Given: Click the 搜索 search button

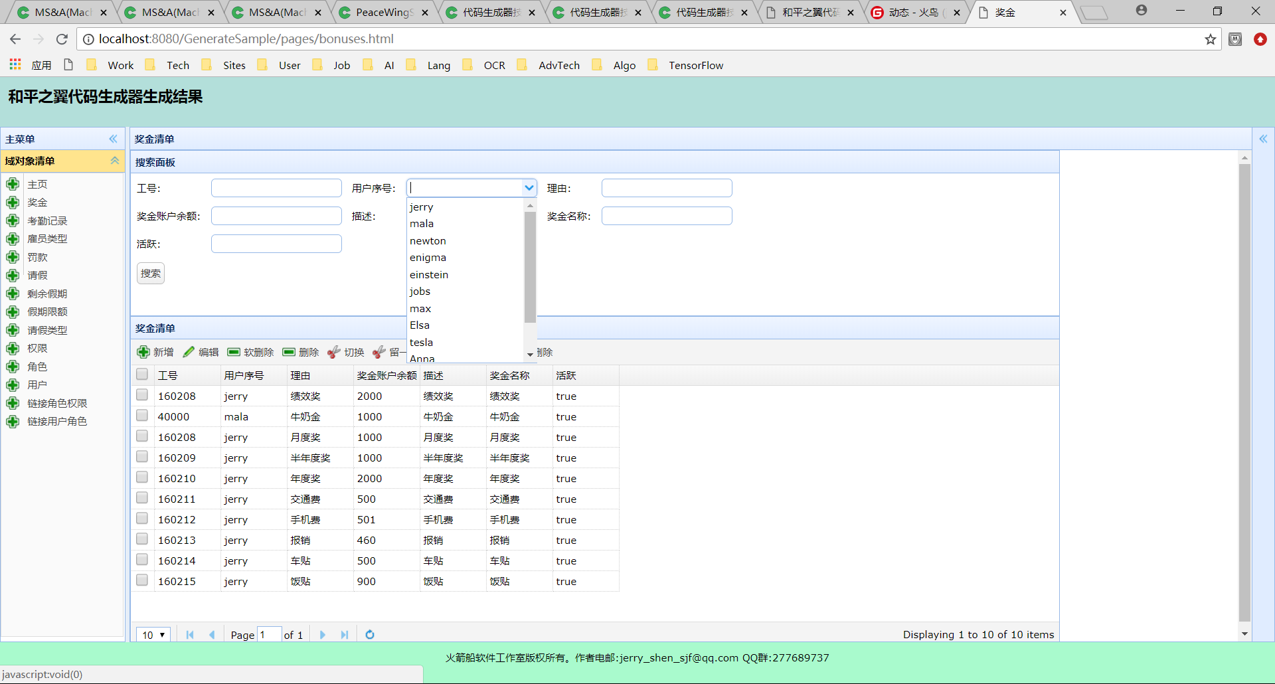Looking at the screenshot, I should click(x=151, y=274).
